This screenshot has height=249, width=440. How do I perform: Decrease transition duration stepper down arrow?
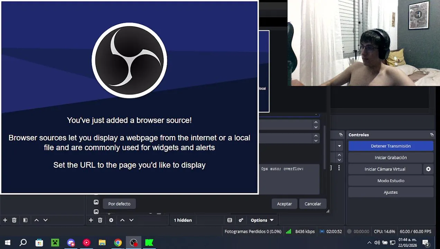(x=339, y=160)
